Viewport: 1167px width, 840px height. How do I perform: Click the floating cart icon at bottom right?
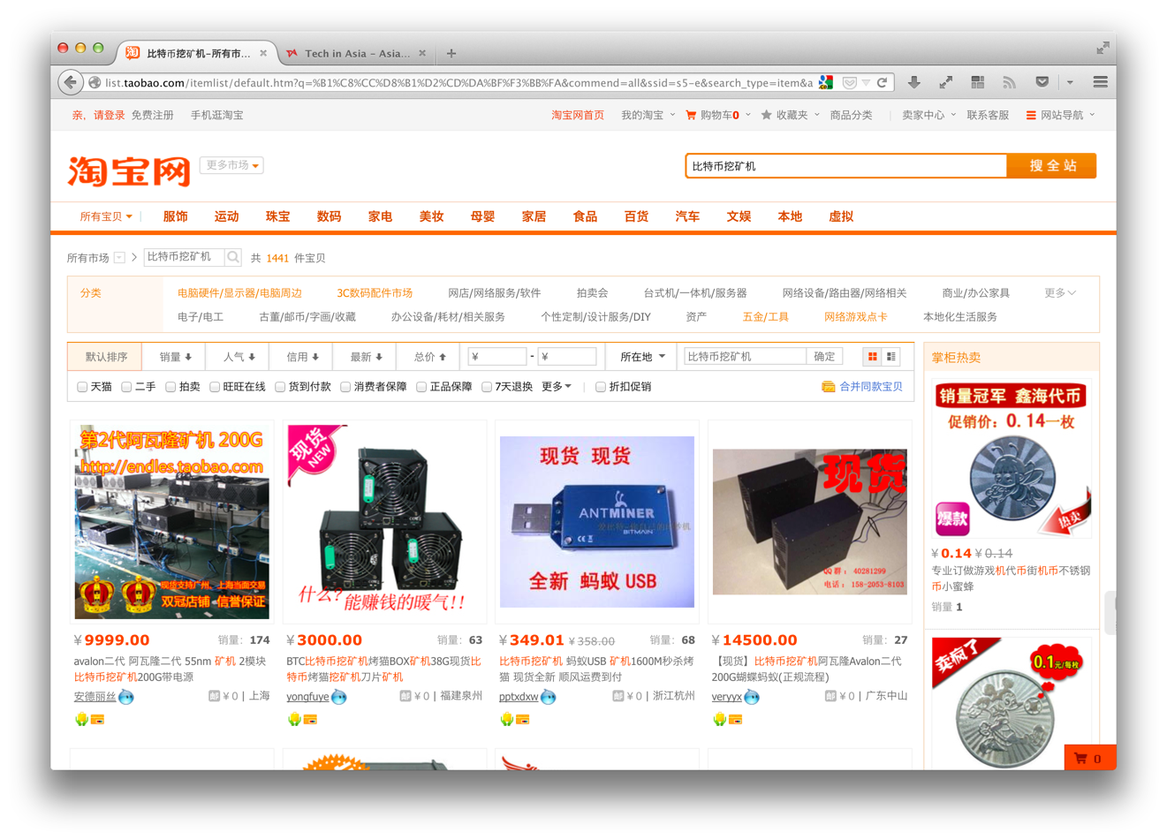pos(1080,758)
